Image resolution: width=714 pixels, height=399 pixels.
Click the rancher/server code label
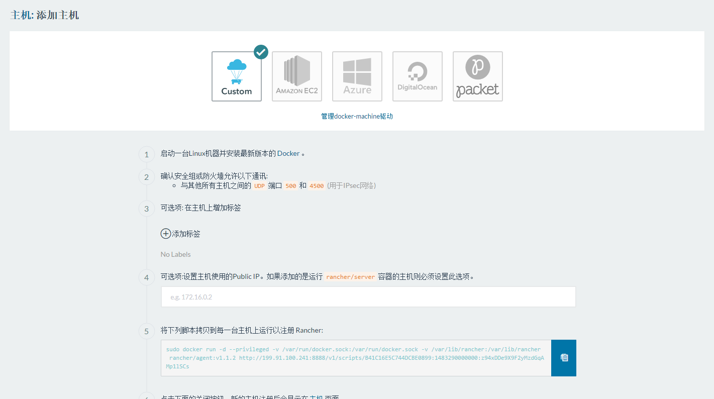(x=351, y=277)
